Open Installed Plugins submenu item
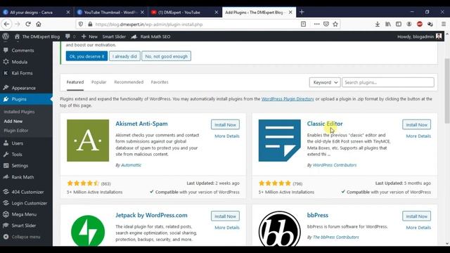 [x=19, y=112]
